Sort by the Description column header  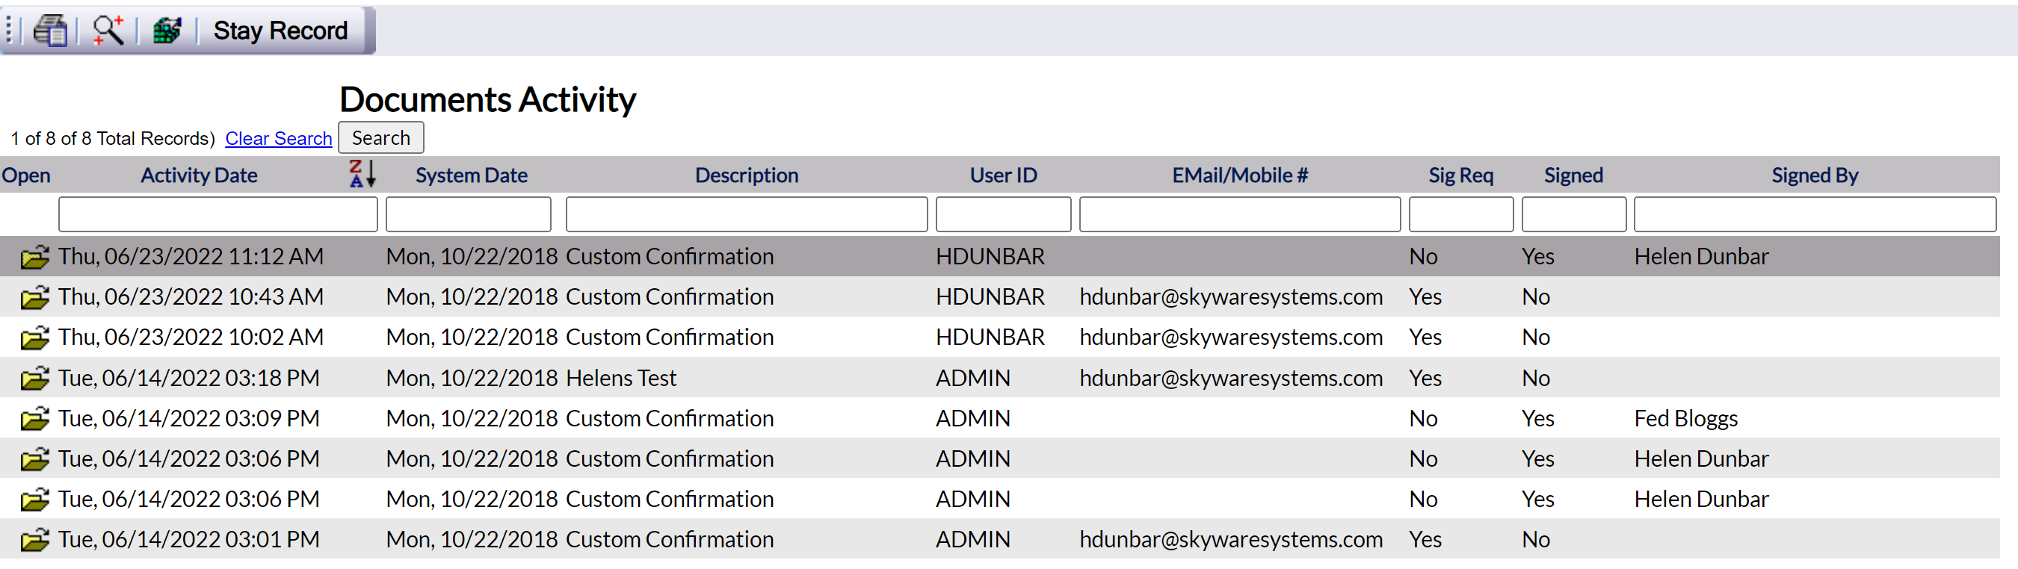(747, 175)
